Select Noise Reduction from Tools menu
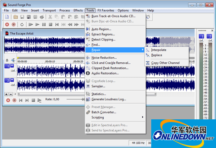Screen dimensions: 216x148 coord(104,57)
